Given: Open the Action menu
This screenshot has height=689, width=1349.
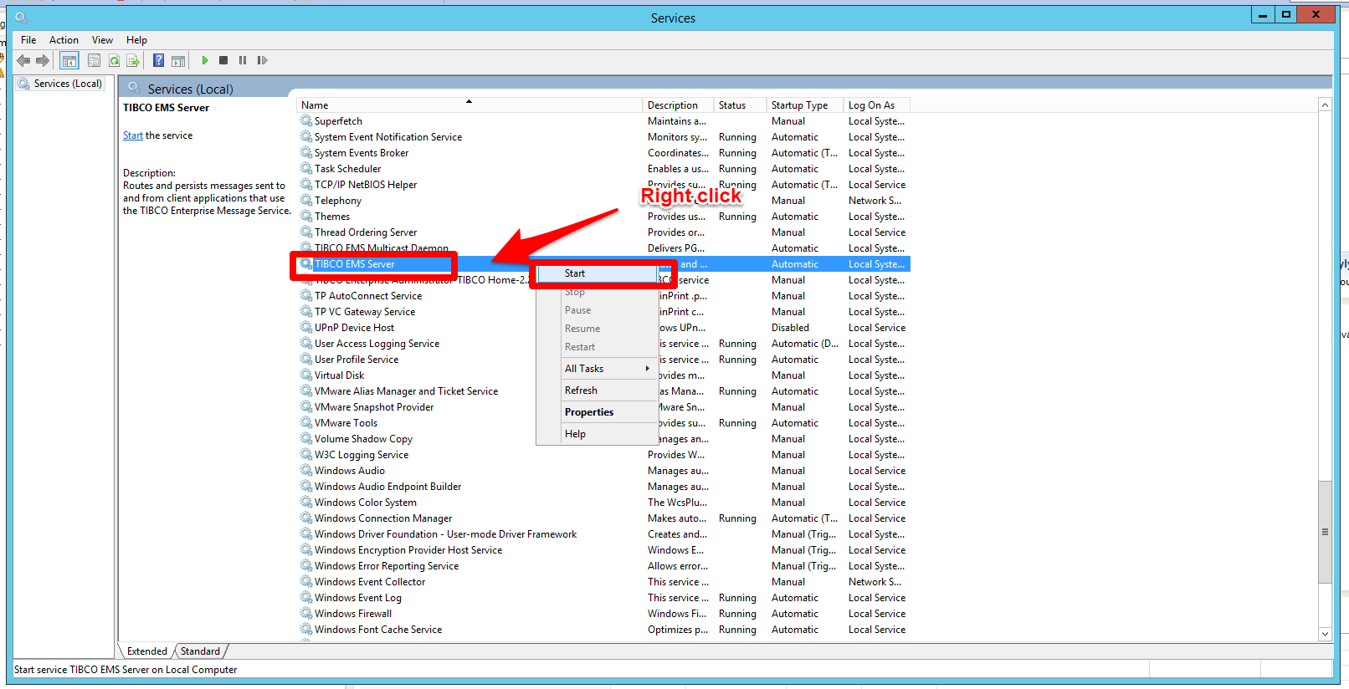Looking at the screenshot, I should [x=64, y=40].
